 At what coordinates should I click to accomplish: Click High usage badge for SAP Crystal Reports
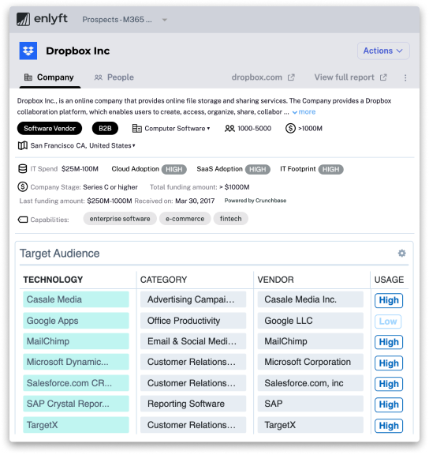click(x=389, y=404)
